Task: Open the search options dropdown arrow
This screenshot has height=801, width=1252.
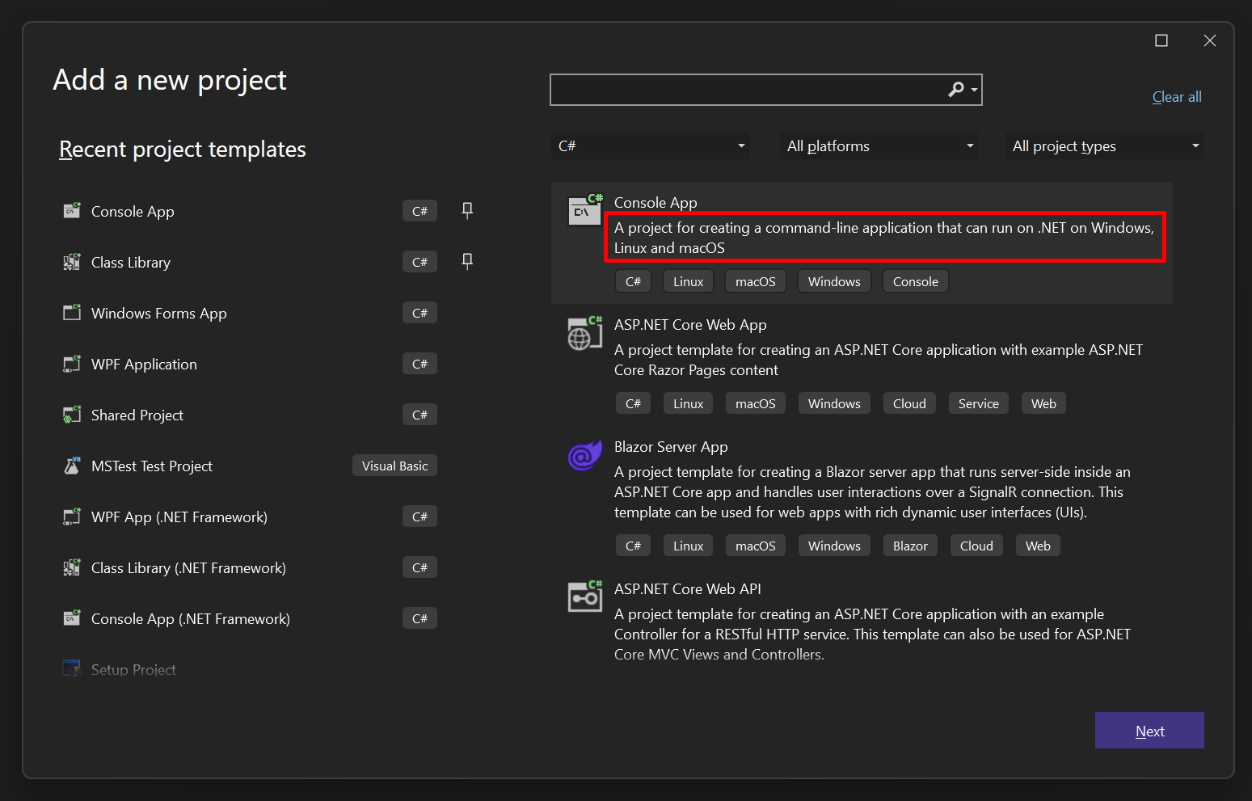Action: 975,89
